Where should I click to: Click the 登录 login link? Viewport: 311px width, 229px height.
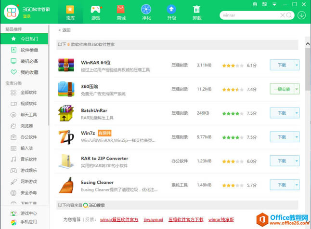pos(26,16)
